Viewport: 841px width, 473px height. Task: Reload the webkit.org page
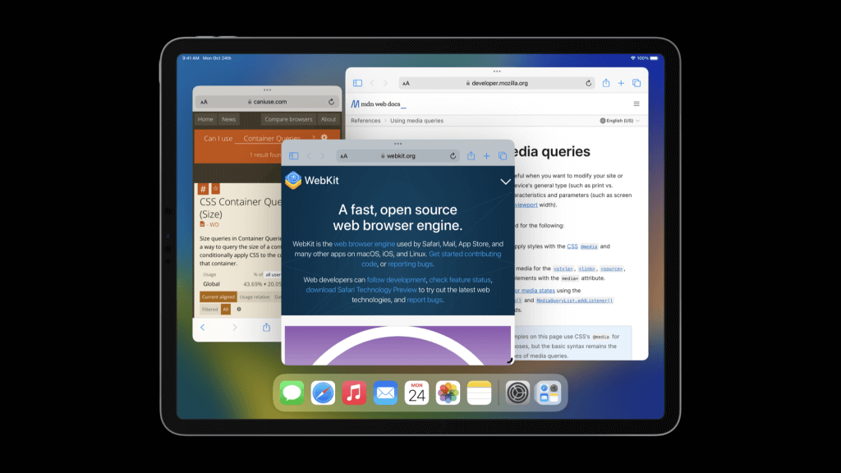click(x=453, y=156)
